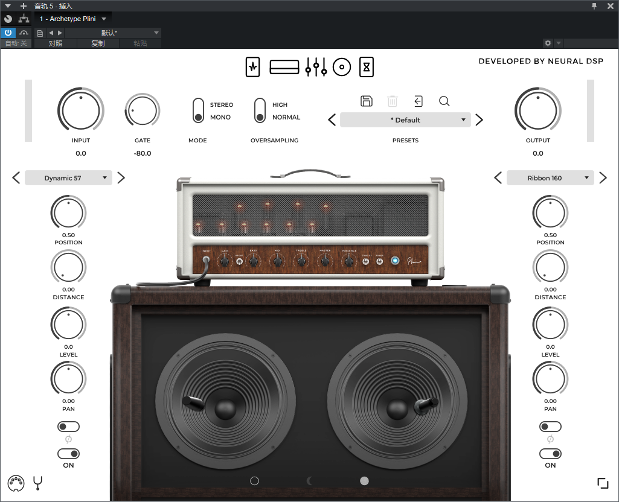Select the first cabinet indicator circle
Viewport: 619px width, 502px height.
255,481
